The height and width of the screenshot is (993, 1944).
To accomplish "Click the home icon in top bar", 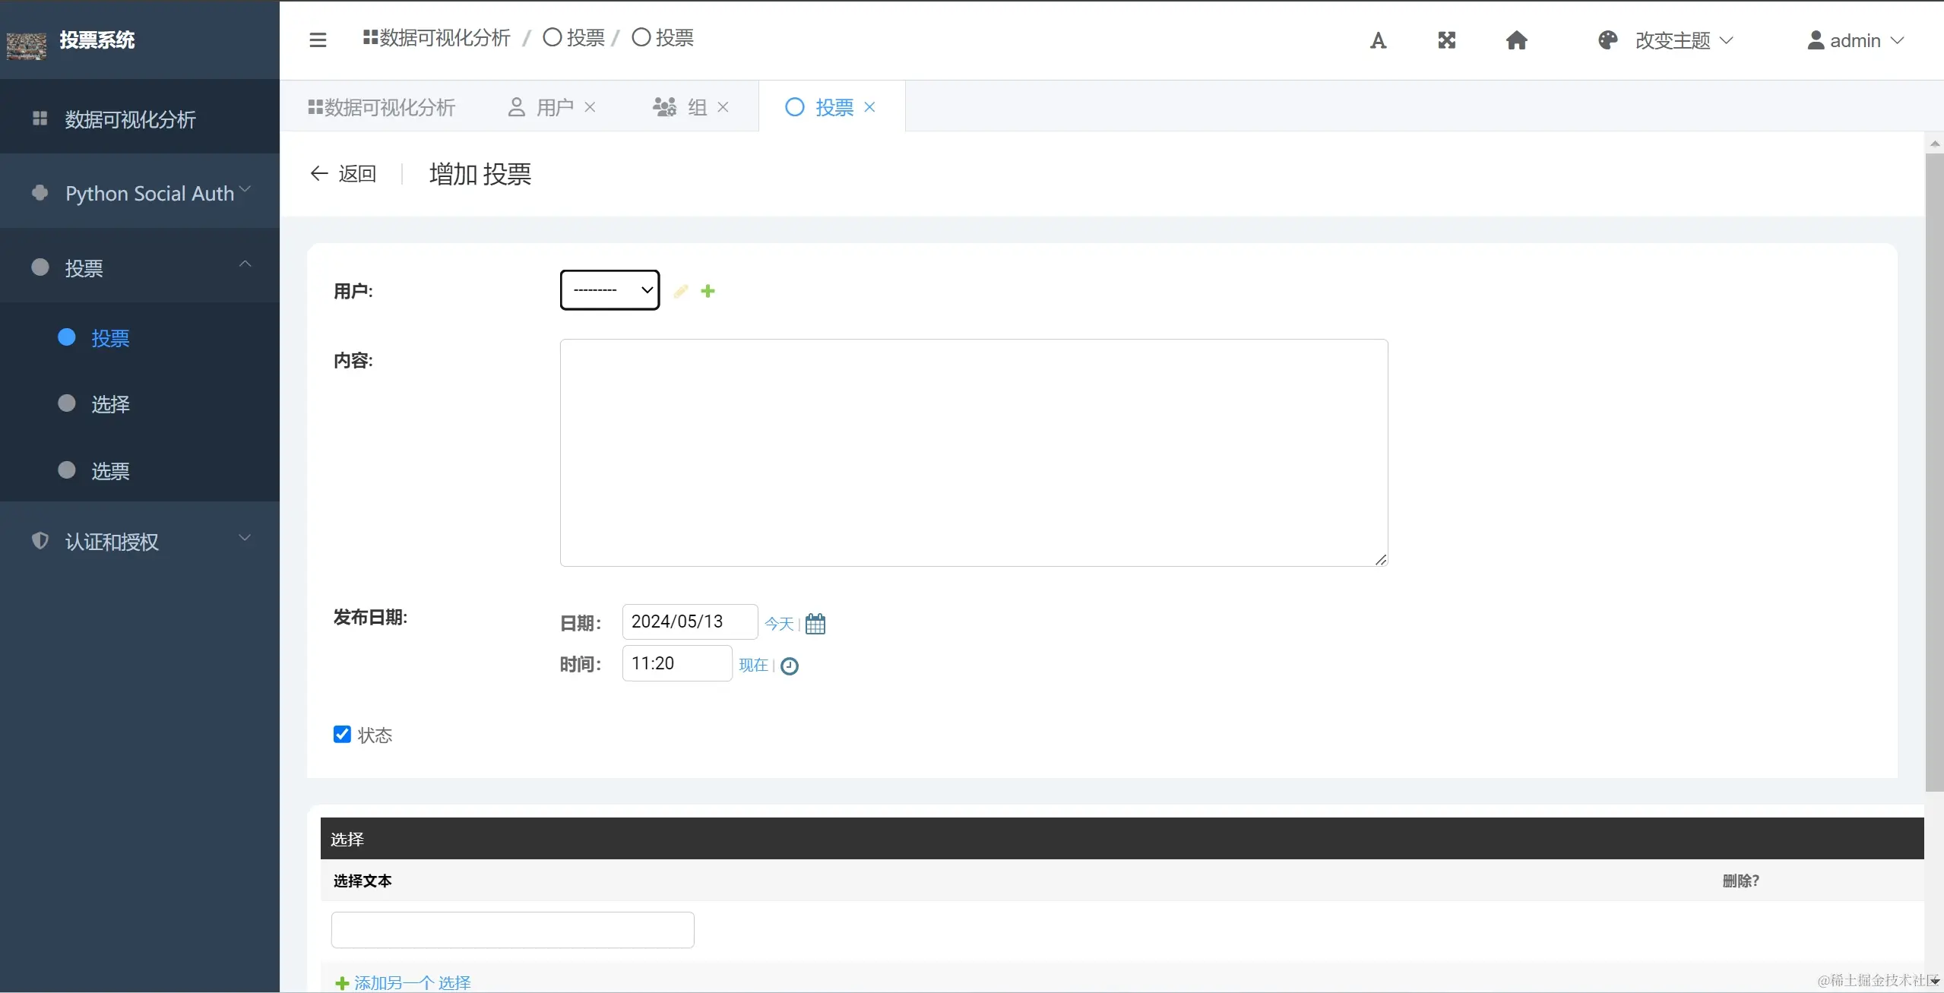I will (x=1516, y=40).
